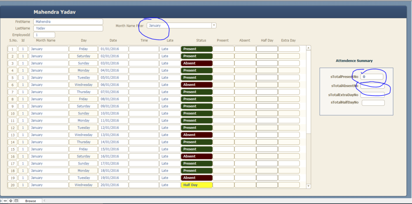Click the Mahendra Yadav title in header
Image resolution: width=412 pixels, height=204 pixels.
(x=55, y=12)
